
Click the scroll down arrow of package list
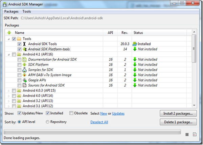click(x=194, y=106)
